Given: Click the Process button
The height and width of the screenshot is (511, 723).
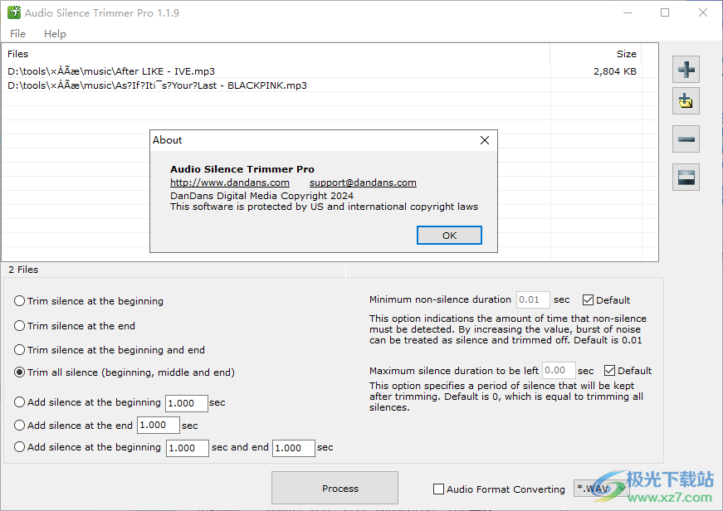Looking at the screenshot, I should (335, 489).
